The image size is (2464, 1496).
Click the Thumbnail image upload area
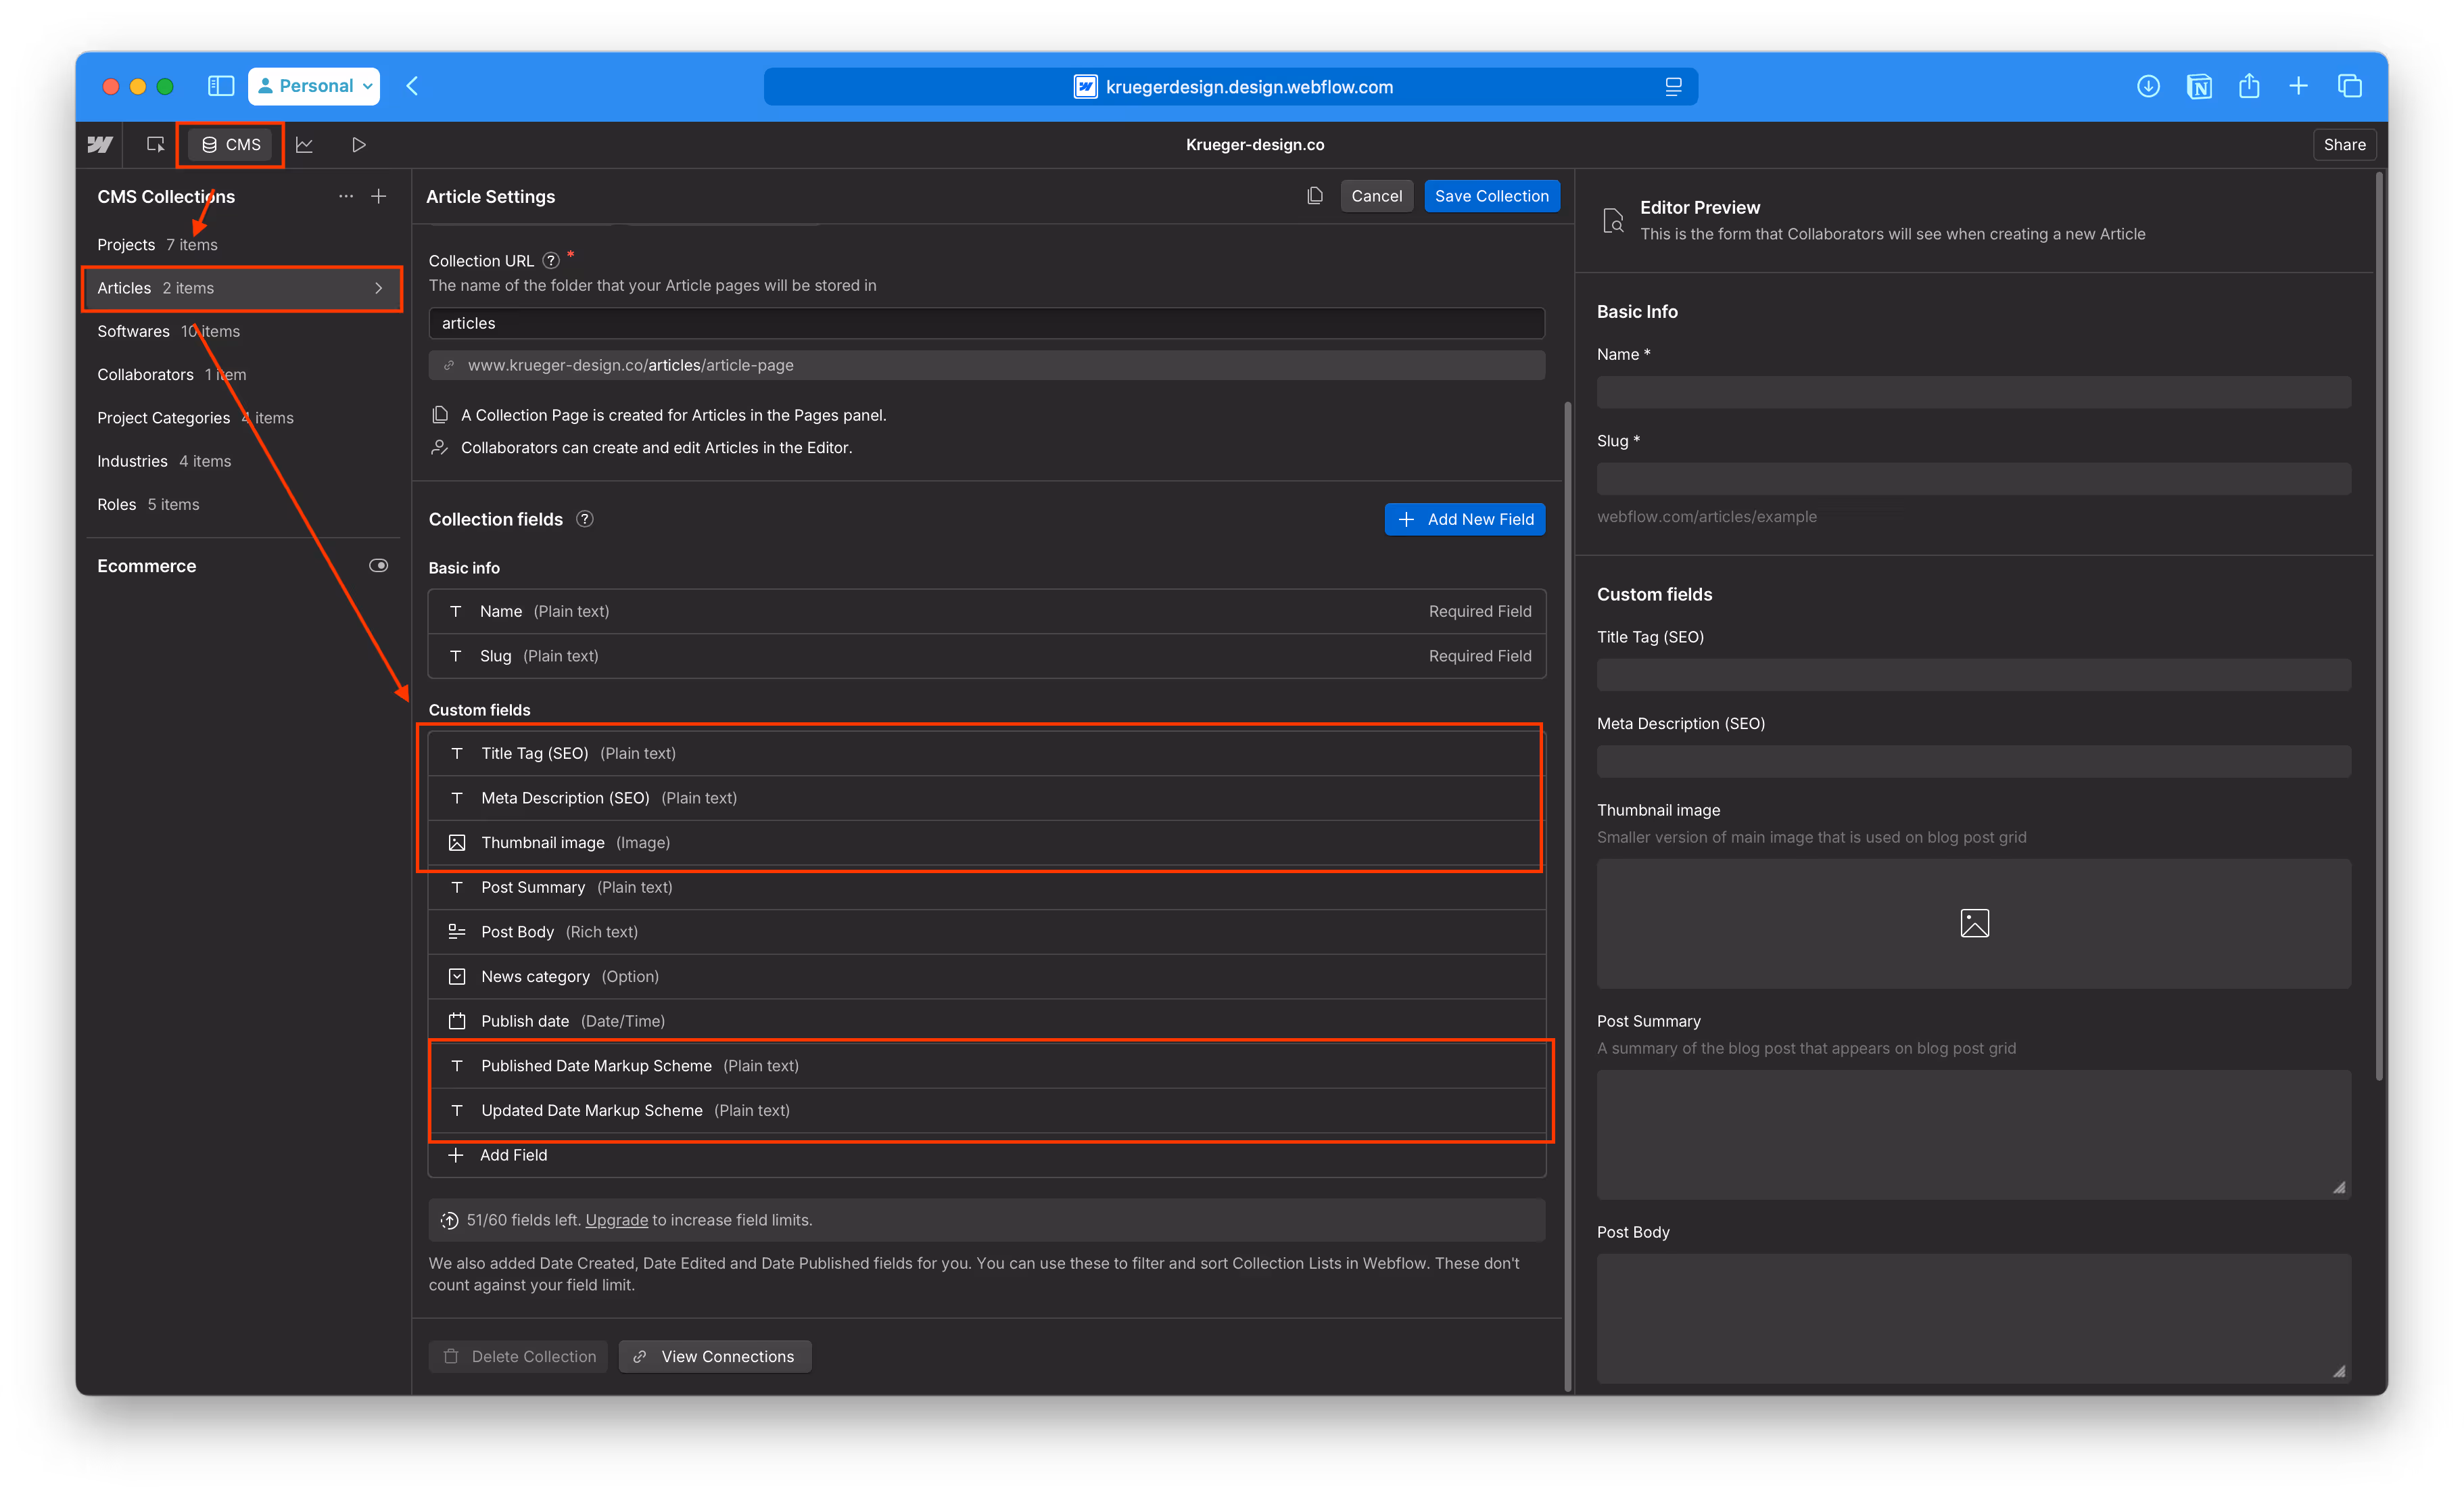tap(1973, 923)
